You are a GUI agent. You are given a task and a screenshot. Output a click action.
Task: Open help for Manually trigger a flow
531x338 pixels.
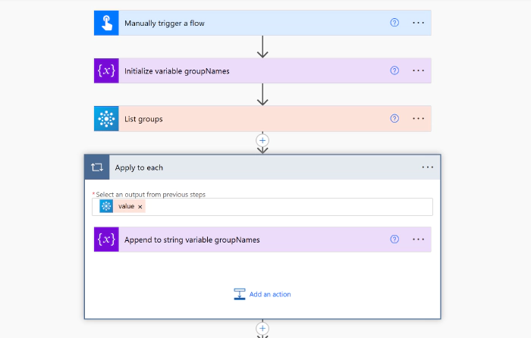tap(394, 23)
